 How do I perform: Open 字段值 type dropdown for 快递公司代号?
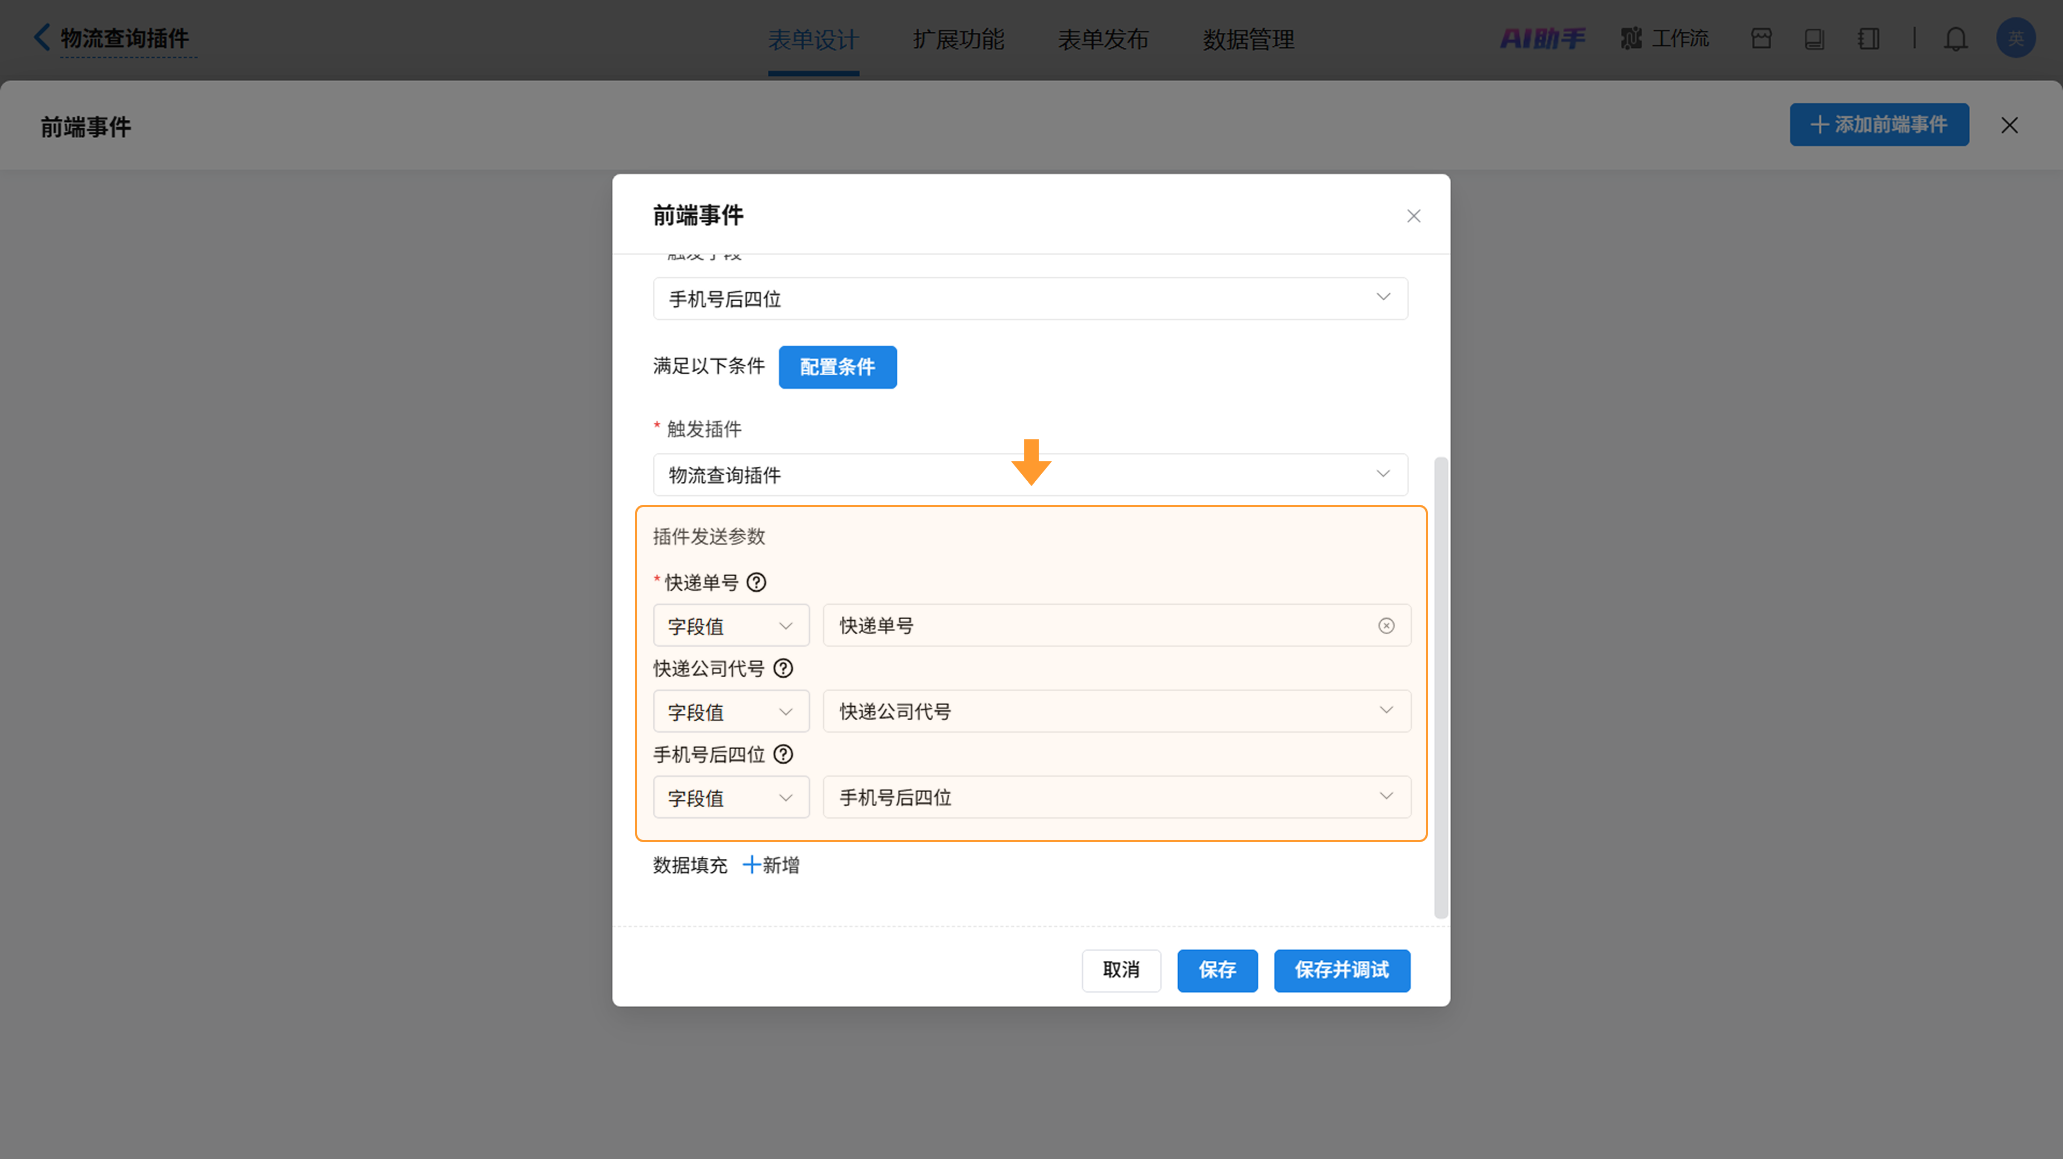click(x=731, y=711)
